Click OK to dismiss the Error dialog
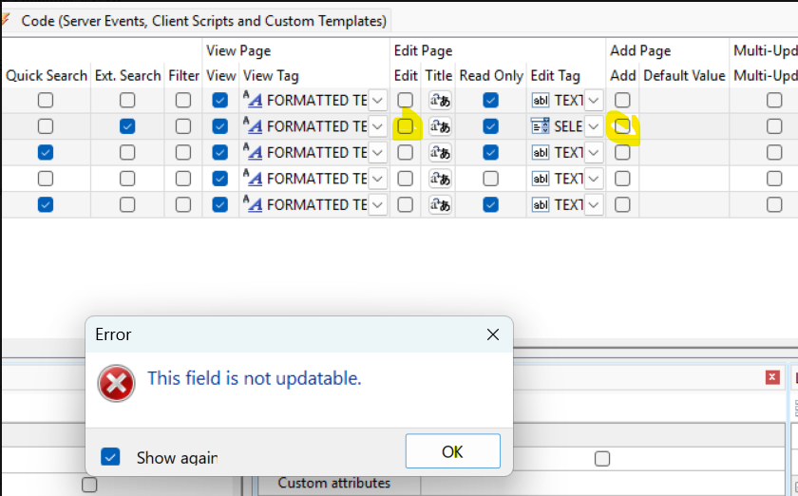Screen dimensions: 798x496 (452, 451)
